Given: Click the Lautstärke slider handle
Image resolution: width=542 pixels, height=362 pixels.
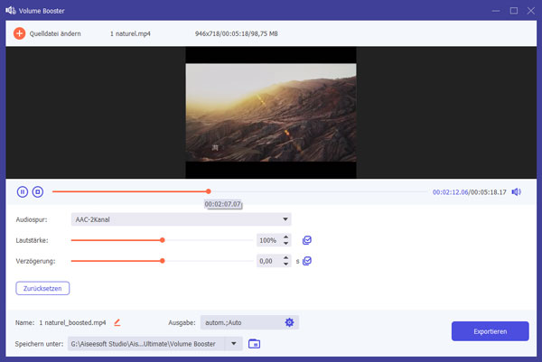Looking at the screenshot, I should 163,240.
